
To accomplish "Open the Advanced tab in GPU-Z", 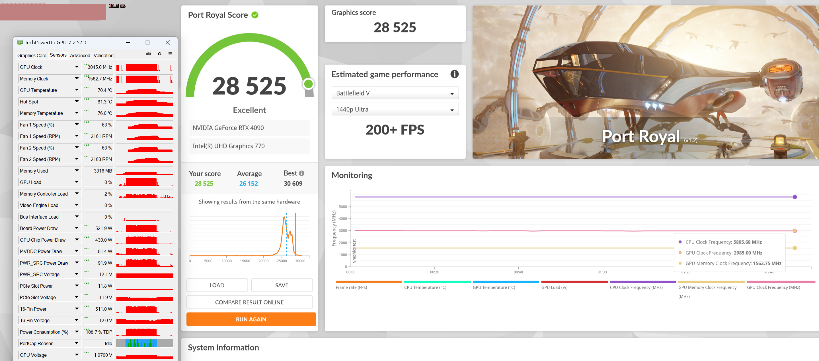I will coord(80,55).
